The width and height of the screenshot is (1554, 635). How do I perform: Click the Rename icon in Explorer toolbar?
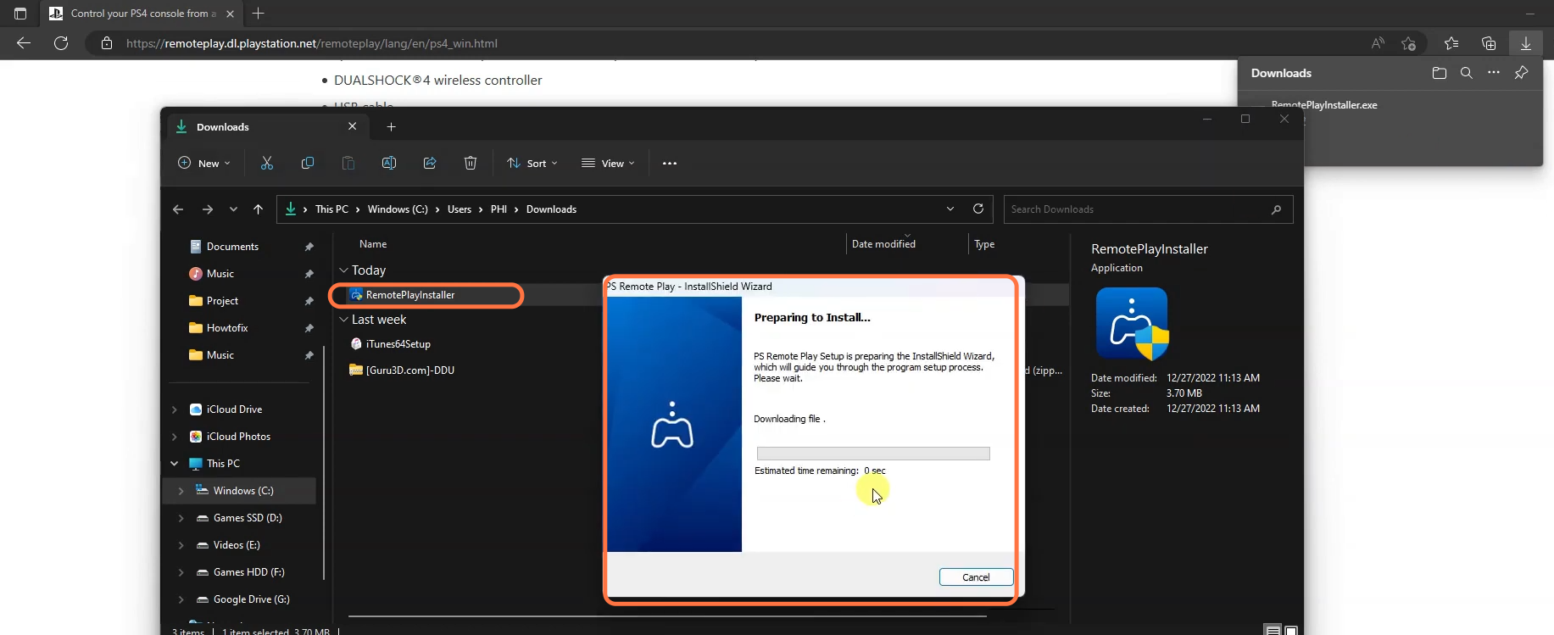389,163
